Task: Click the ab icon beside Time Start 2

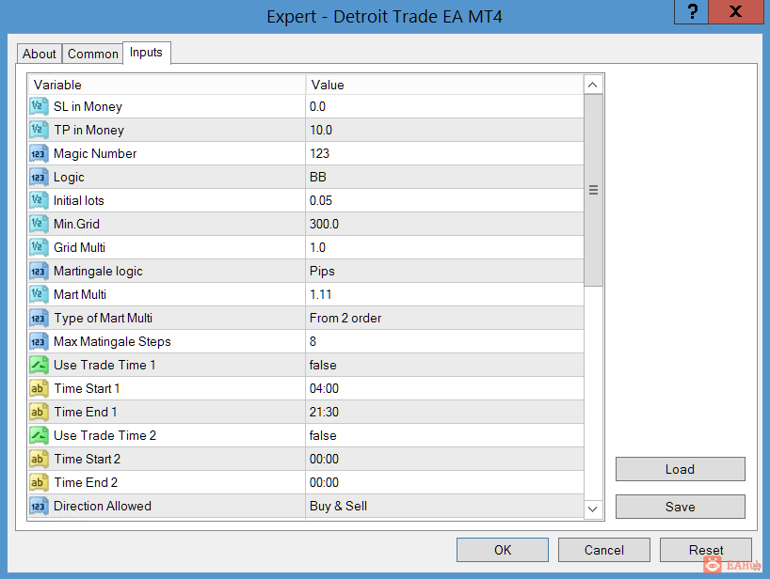Action: (39, 460)
